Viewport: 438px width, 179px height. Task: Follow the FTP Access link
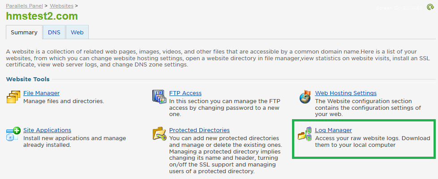tap(185, 93)
